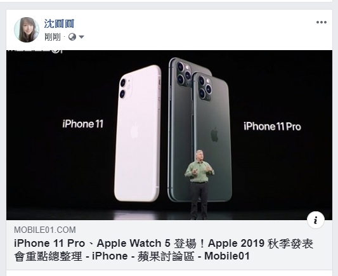Click the Mobile01 watermark in preview image
Image resolution: width=338 pixels, height=276 pixels.
click(x=34, y=51)
